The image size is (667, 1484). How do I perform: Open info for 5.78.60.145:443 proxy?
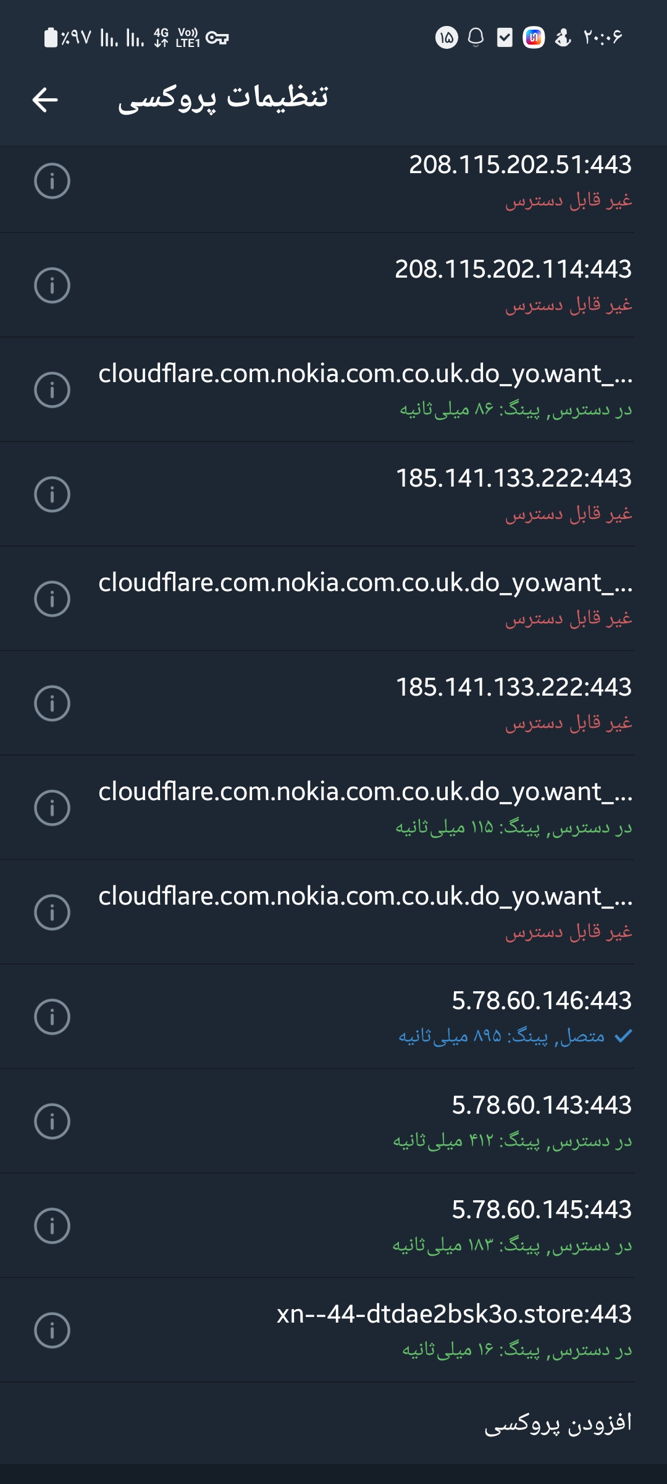(52, 1226)
